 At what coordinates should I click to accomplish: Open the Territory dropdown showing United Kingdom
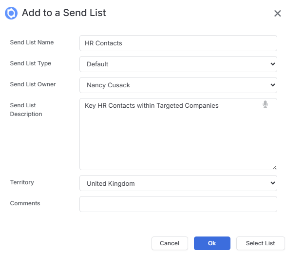[x=178, y=183]
